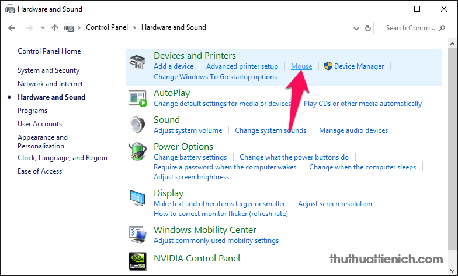Open the AutoPlay category icon
Screen dimensions: 458x276
(x=138, y=98)
